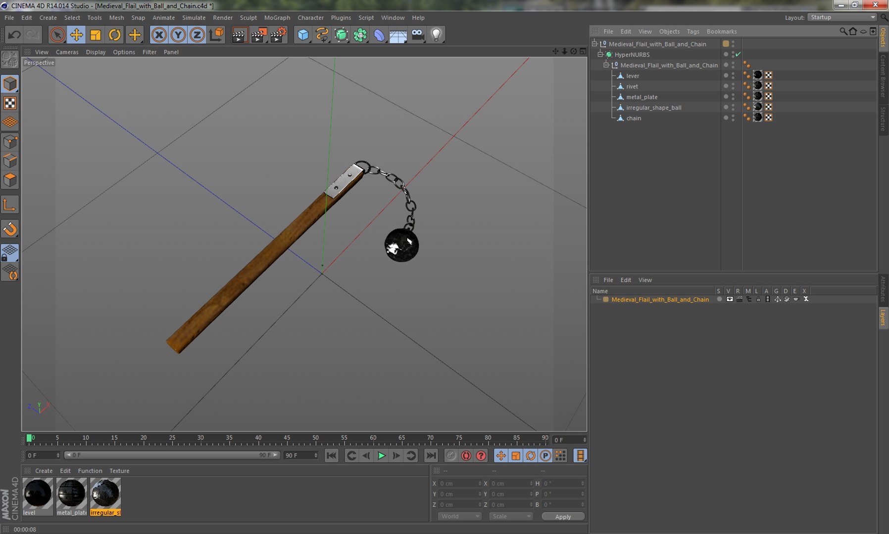Go to the start of animation
The height and width of the screenshot is (534, 889).
(331, 455)
